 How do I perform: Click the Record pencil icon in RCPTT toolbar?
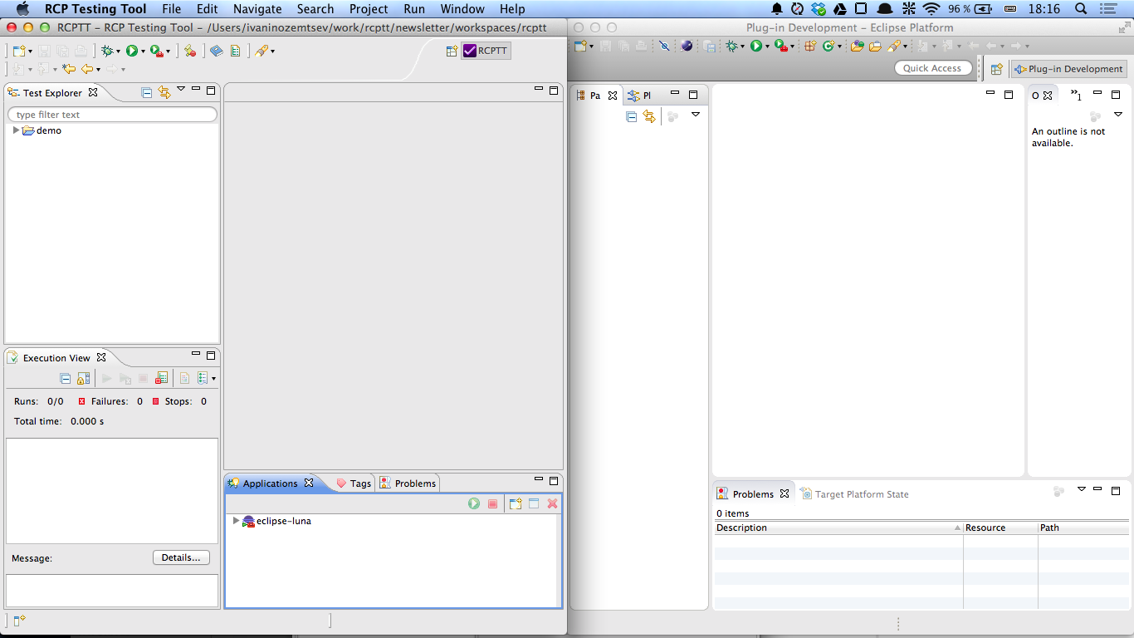click(x=190, y=51)
